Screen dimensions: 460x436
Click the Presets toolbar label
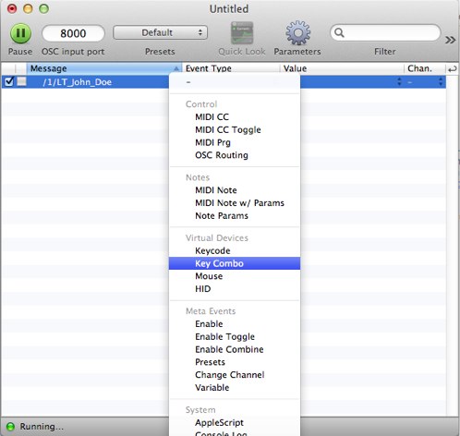pos(160,52)
